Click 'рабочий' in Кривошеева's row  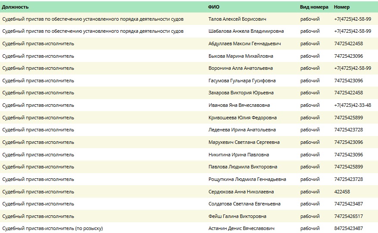pos(310,118)
